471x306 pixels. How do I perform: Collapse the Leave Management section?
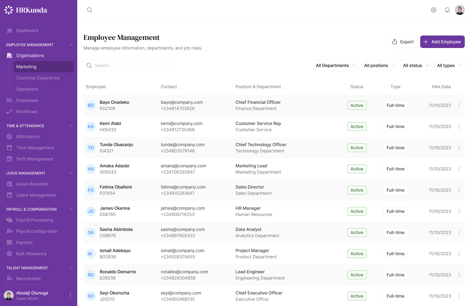click(x=71, y=173)
